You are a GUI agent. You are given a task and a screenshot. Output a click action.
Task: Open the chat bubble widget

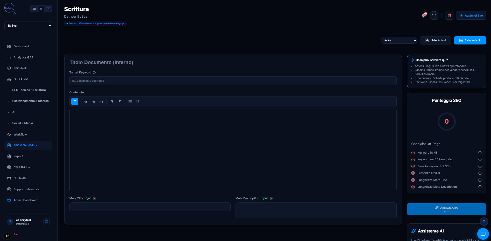(x=483, y=234)
